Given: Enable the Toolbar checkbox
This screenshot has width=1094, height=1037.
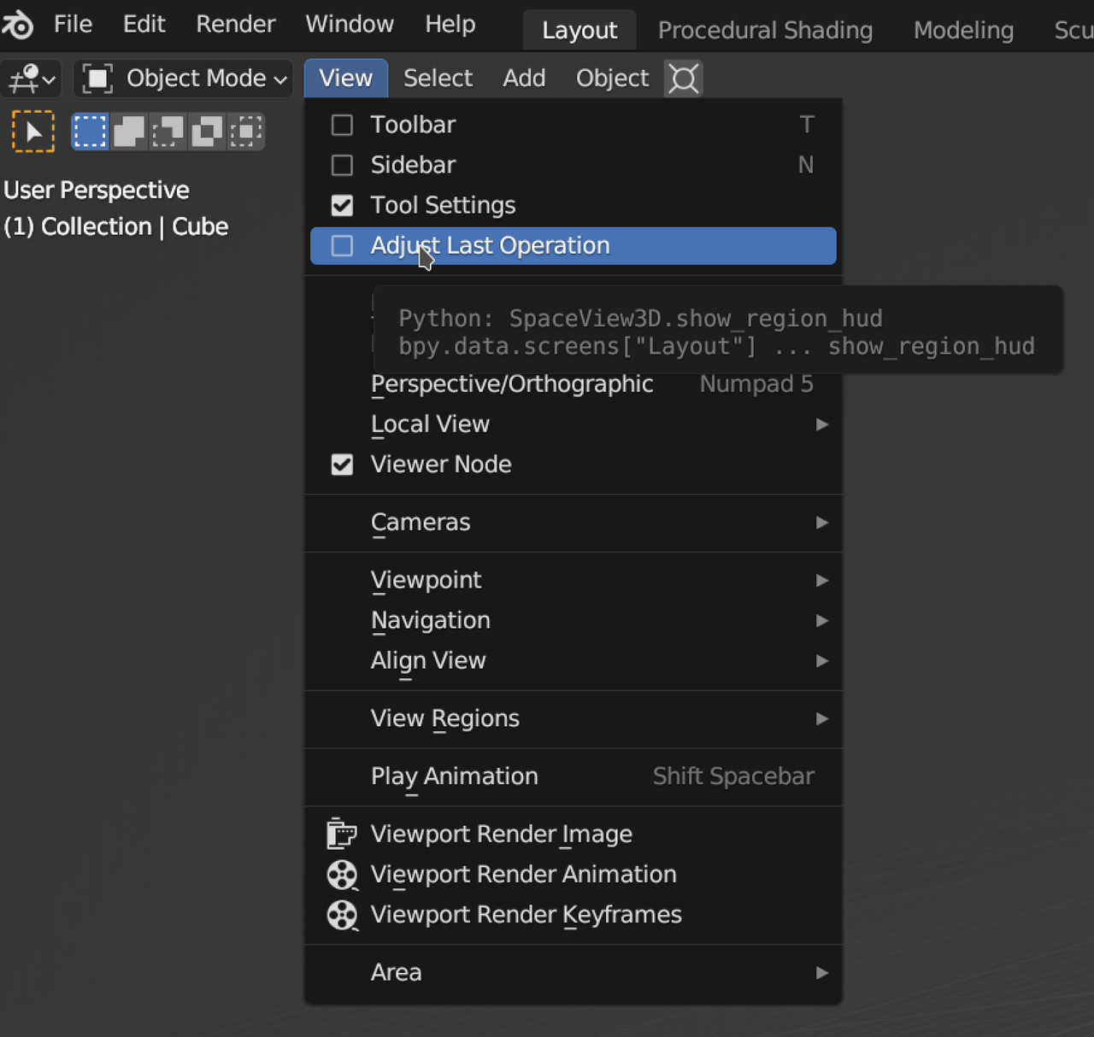Looking at the screenshot, I should [342, 126].
